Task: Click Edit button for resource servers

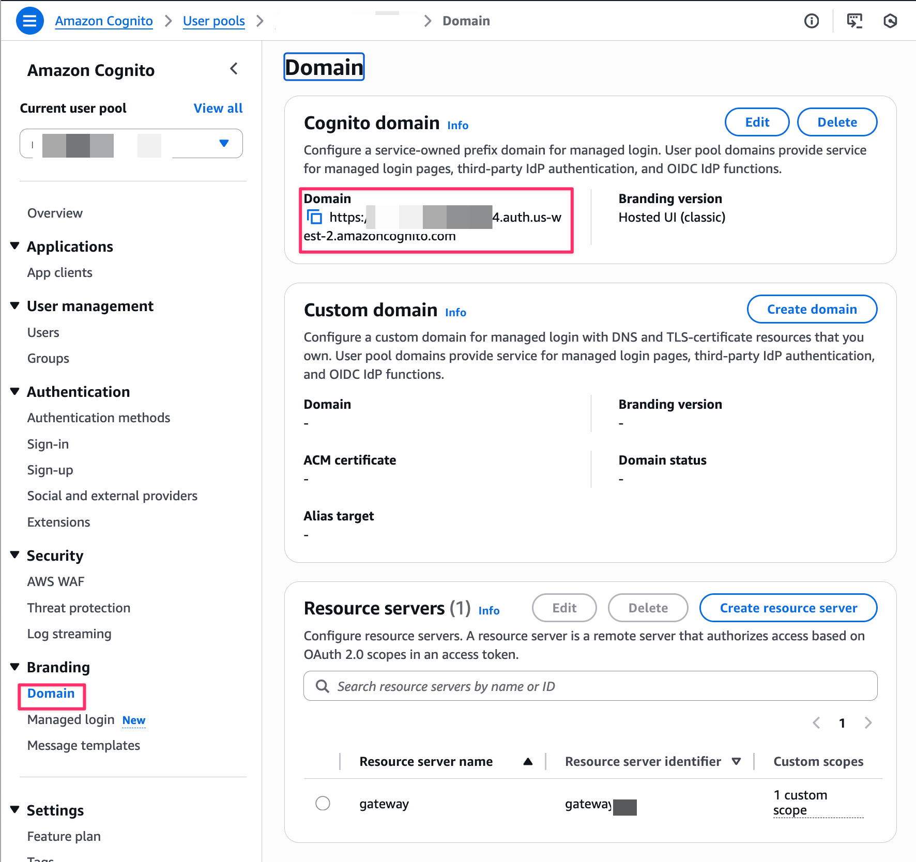Action: 564,608
